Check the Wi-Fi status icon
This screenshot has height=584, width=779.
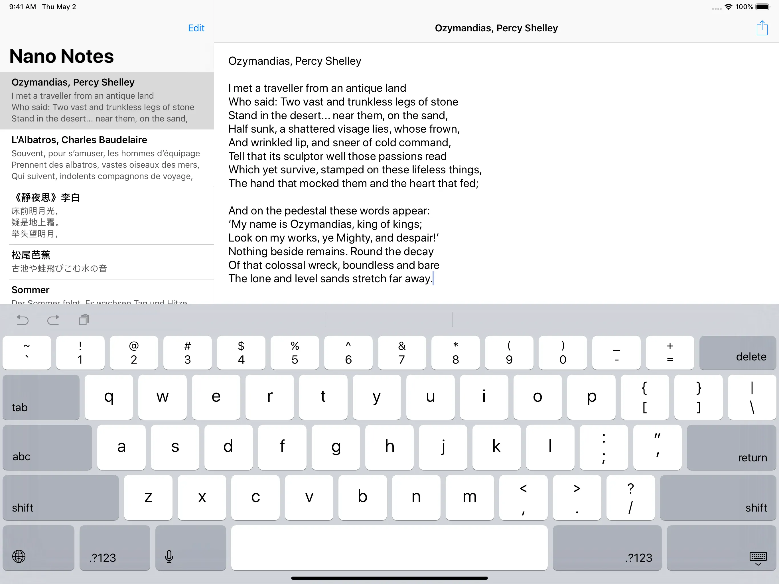coord(728,7)
